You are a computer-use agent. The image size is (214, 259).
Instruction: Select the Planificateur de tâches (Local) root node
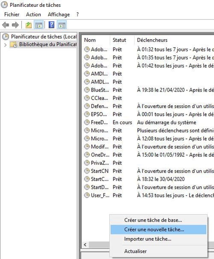(x=40, y=36)
